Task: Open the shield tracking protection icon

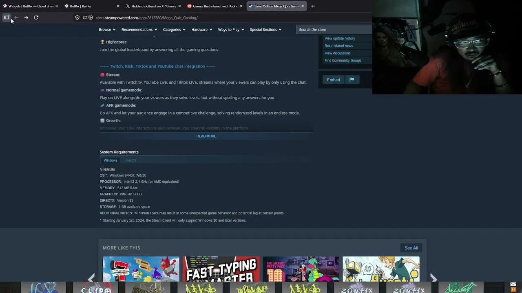Action: (x=77, y=17)
